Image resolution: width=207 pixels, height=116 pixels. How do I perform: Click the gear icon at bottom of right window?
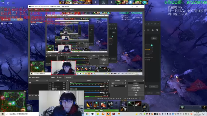(146, 87)
